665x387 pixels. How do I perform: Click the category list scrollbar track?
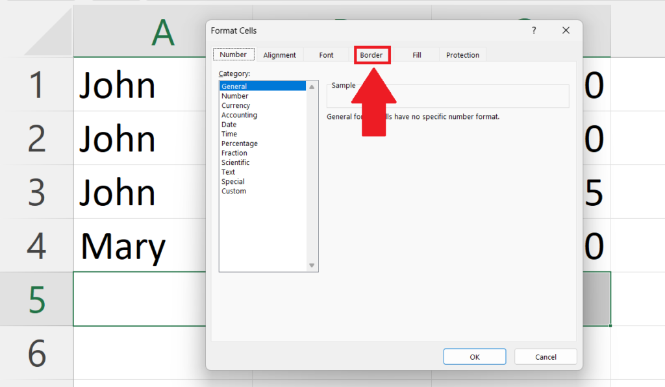click(312, 177)
